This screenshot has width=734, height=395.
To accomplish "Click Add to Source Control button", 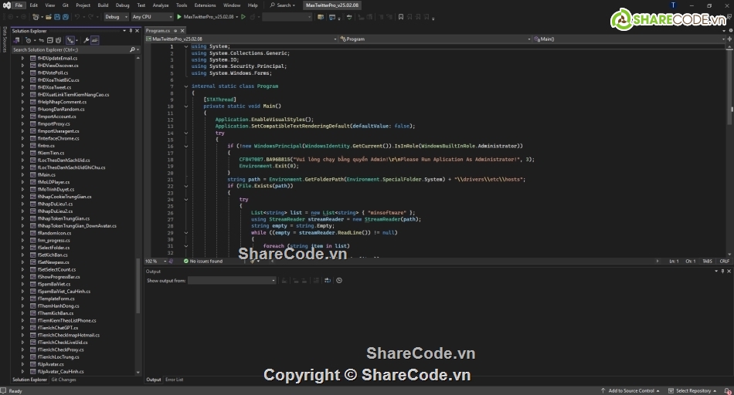I will (x=630, y=391).
